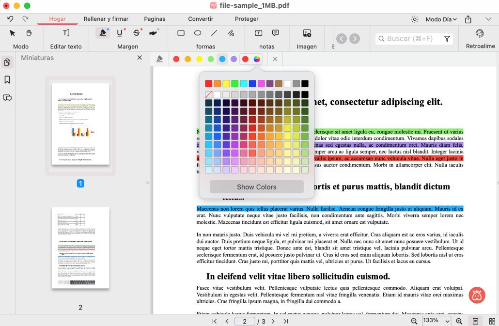Click the Show Colors button

(x=256, y=186)
